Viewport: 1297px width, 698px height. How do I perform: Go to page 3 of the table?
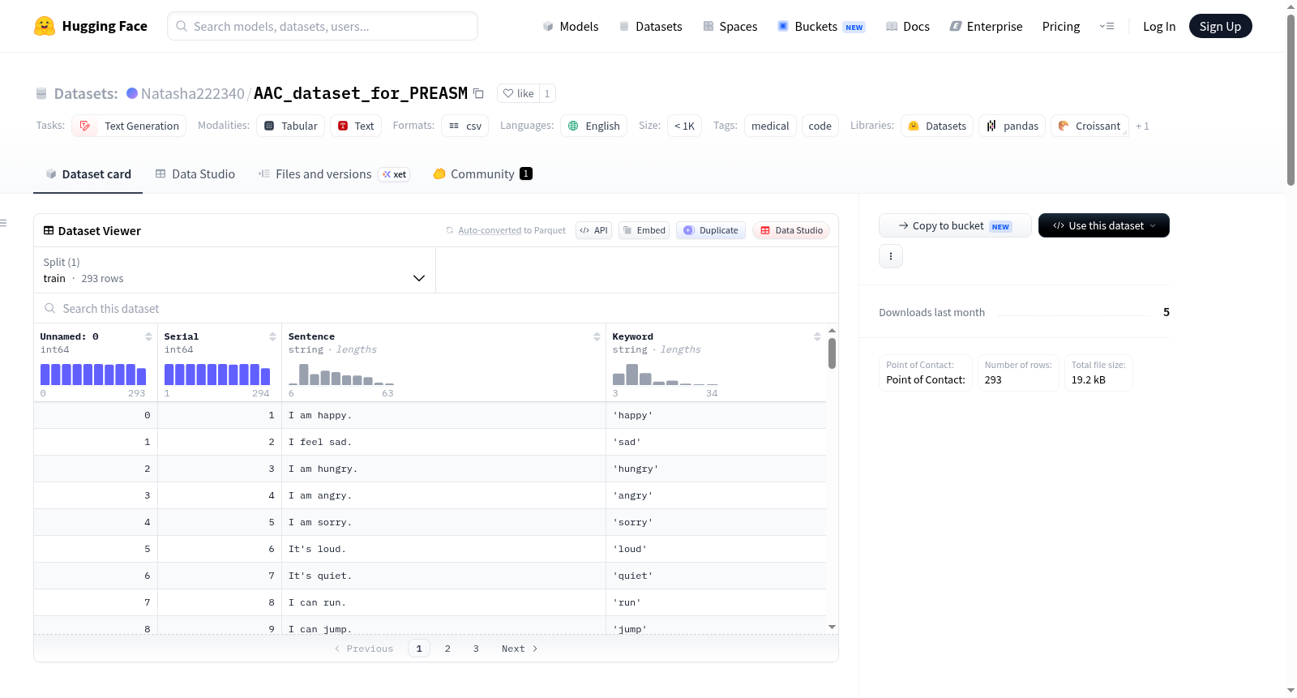point(476,649)
